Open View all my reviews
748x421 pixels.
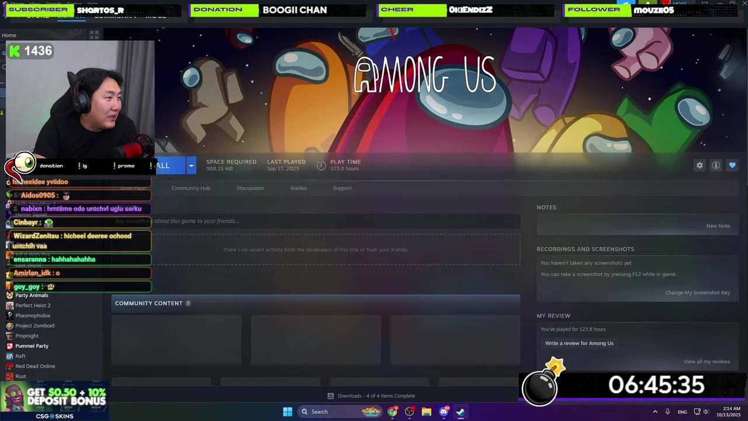707,361
